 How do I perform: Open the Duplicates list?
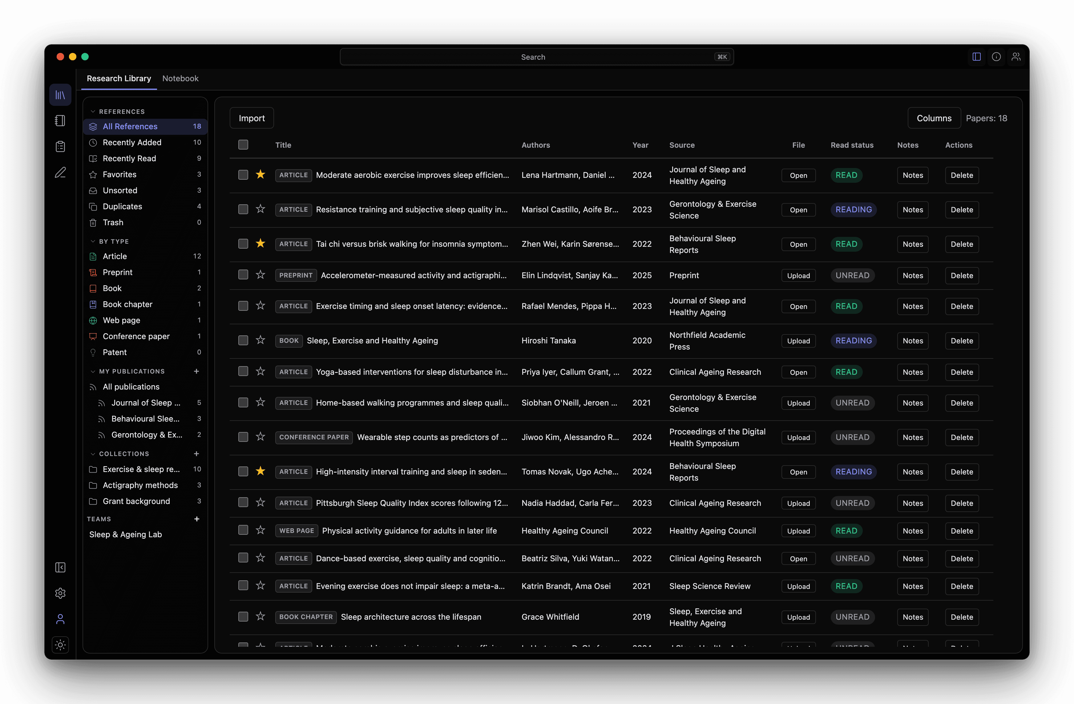pyautogui.click(x=145, y=206)
